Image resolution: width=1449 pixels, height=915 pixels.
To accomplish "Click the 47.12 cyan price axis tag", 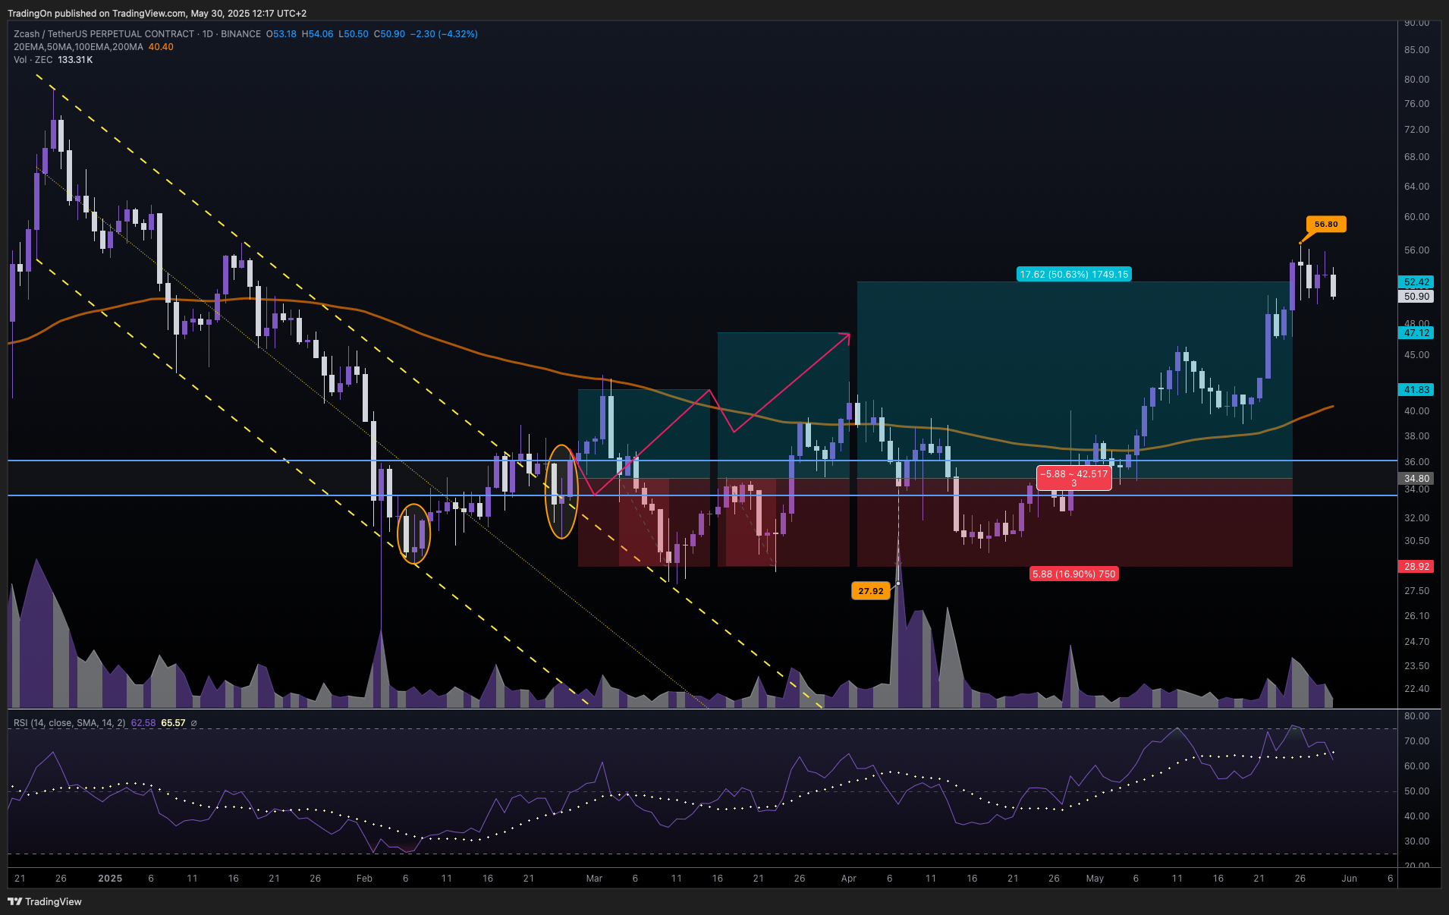I will click(1416, 332).
